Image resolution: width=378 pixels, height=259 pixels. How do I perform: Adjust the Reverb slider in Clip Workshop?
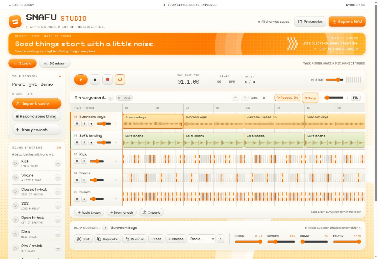(x=281, y=242)
